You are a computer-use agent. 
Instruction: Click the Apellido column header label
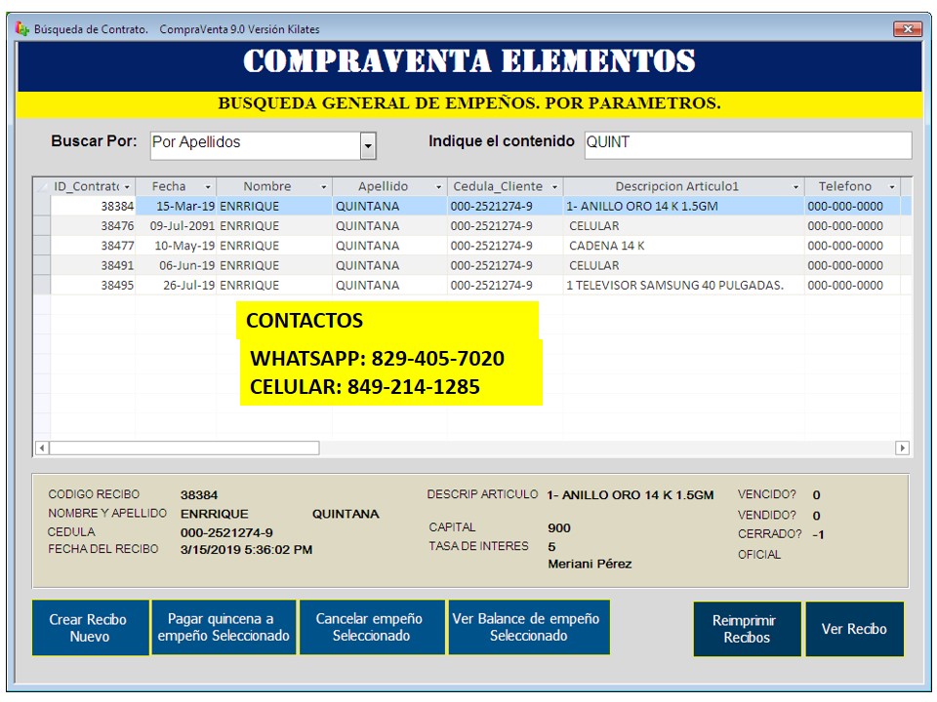(383, 186)
